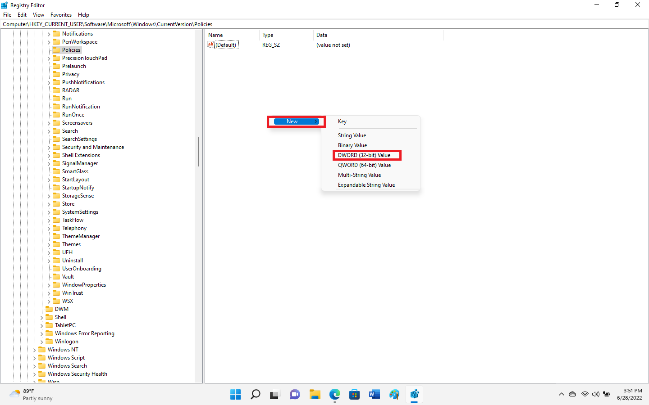Open the weather widget
649x405 pixels.
31,395
